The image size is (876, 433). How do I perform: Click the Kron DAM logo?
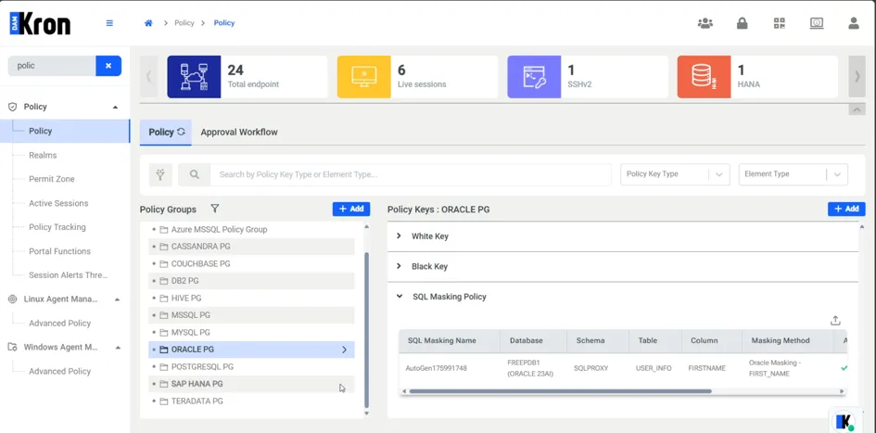tap(40, 23)
